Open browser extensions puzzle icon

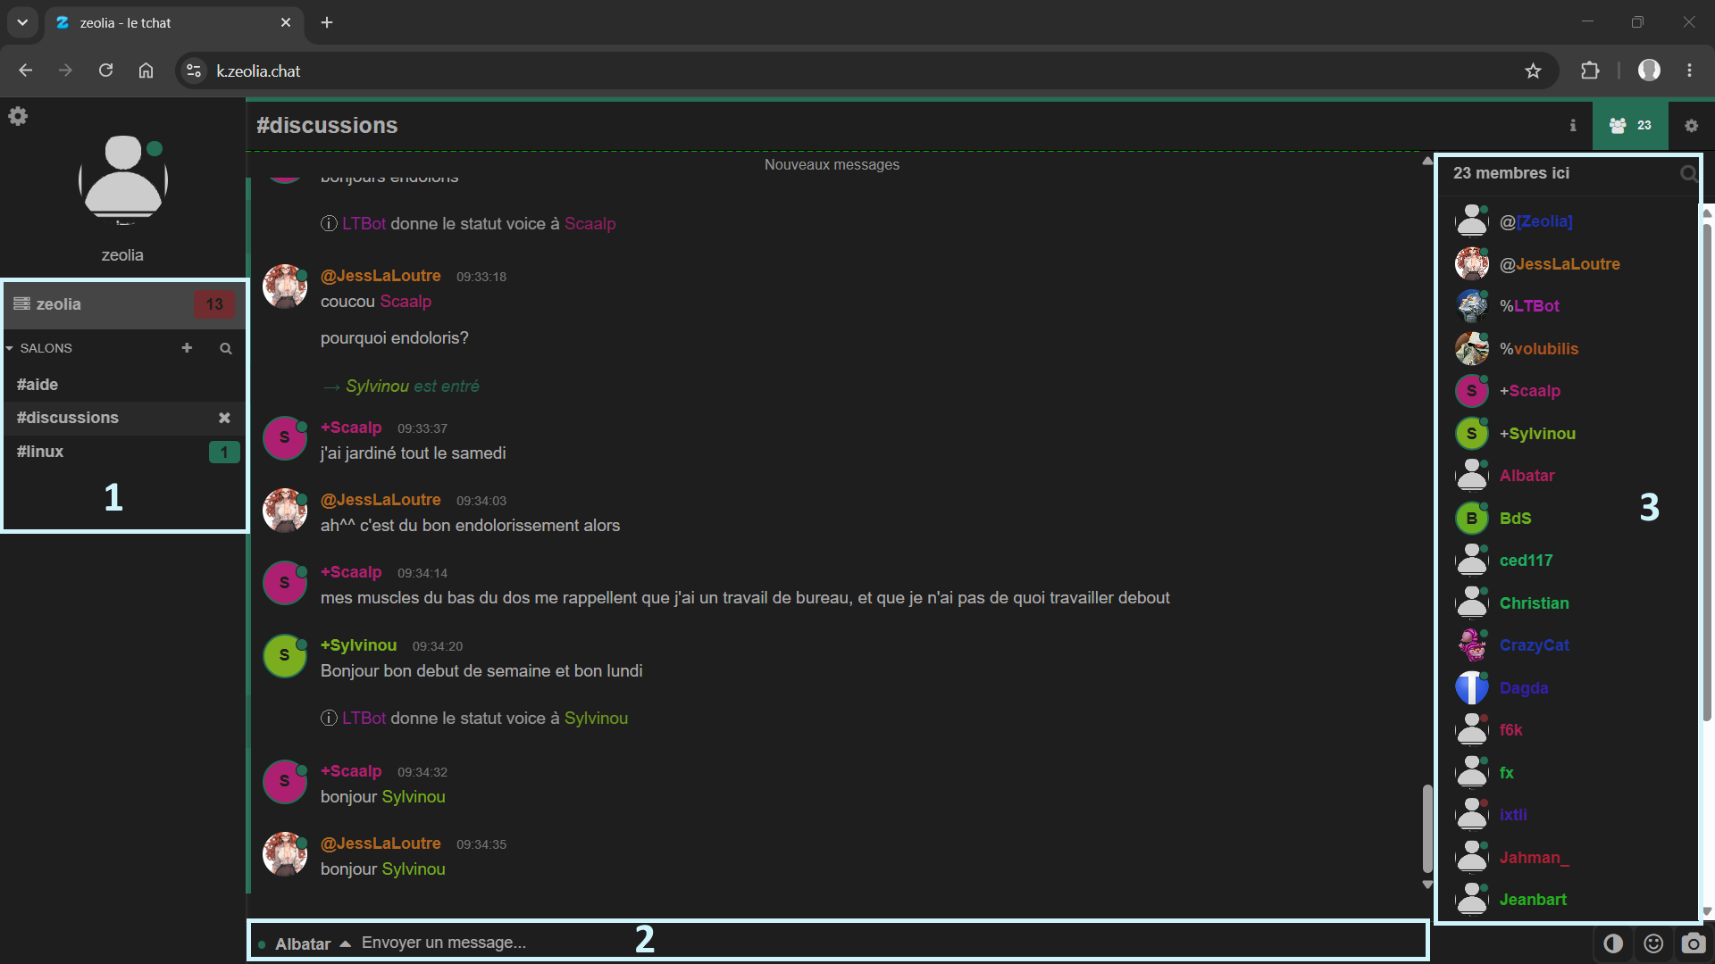coord(1590,71)
